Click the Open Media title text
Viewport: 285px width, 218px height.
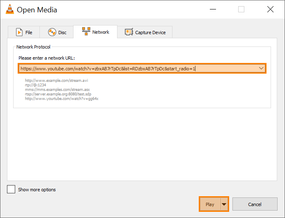[x=37, y=10]
